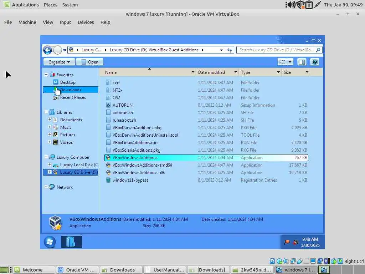
Task: Open the Windows 7 Start orb
Action: tap(50, 242)
